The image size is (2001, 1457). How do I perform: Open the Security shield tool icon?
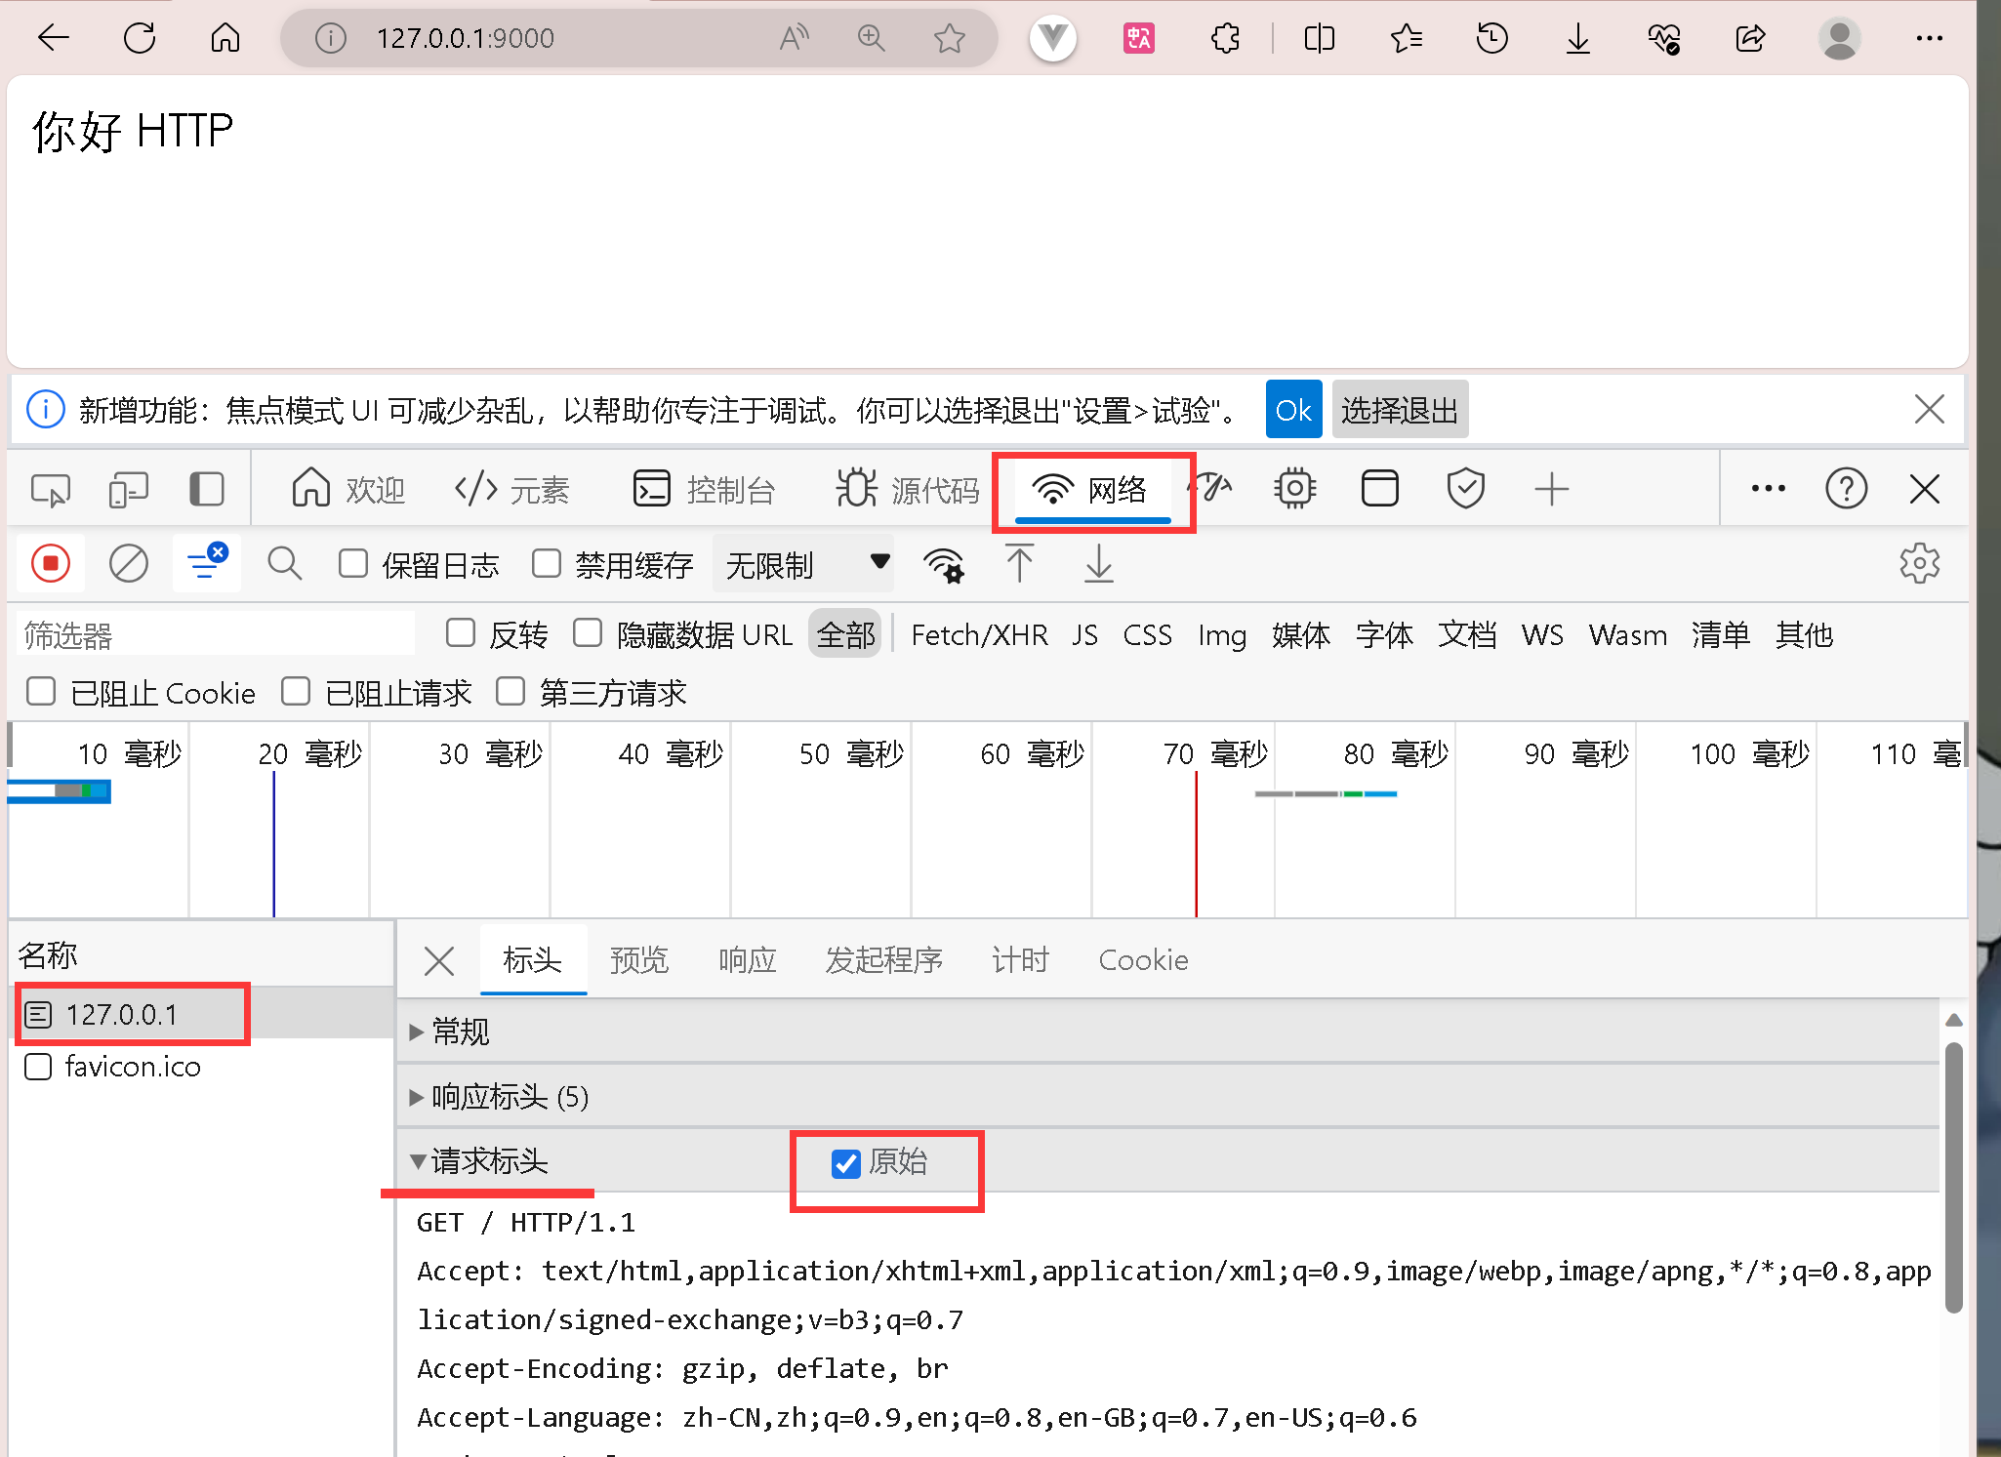[1465, 489]
